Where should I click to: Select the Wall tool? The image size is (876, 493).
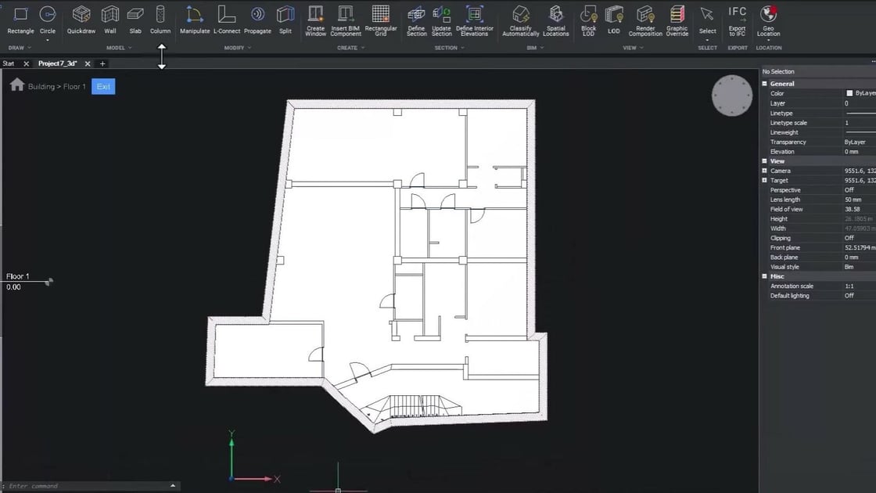coord(109,20)
